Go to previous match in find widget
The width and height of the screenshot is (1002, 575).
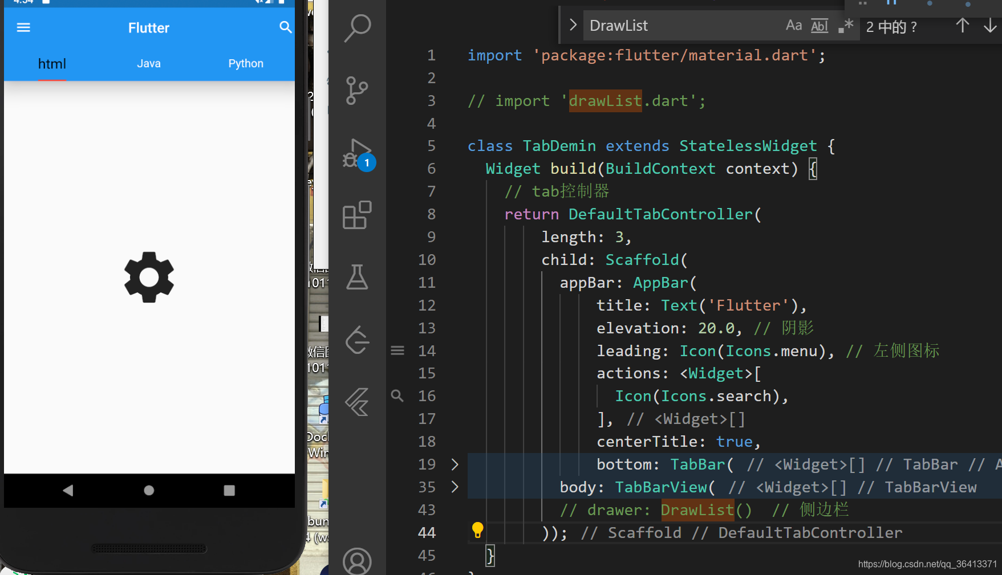coord(963,26)
